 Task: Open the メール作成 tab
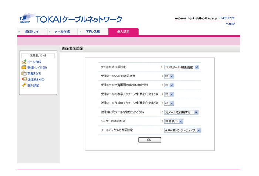click(x=63, y=31)
